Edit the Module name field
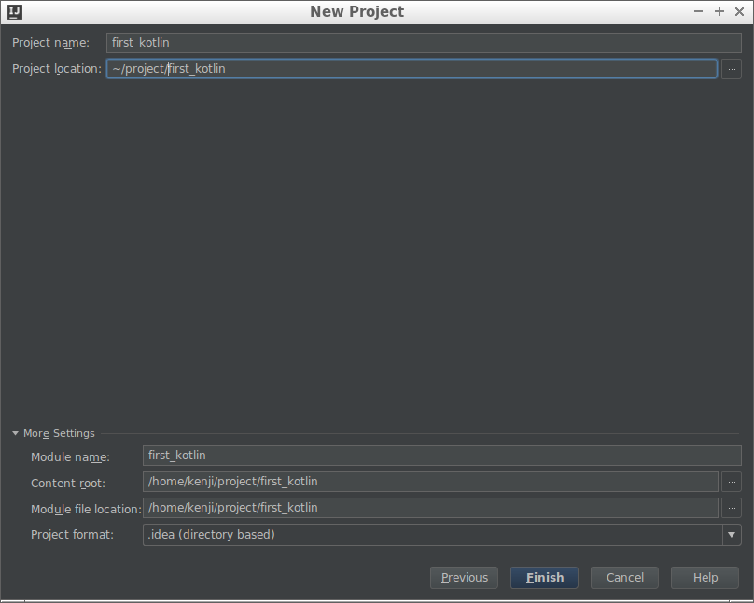754x603 pixels. point(442,456)
